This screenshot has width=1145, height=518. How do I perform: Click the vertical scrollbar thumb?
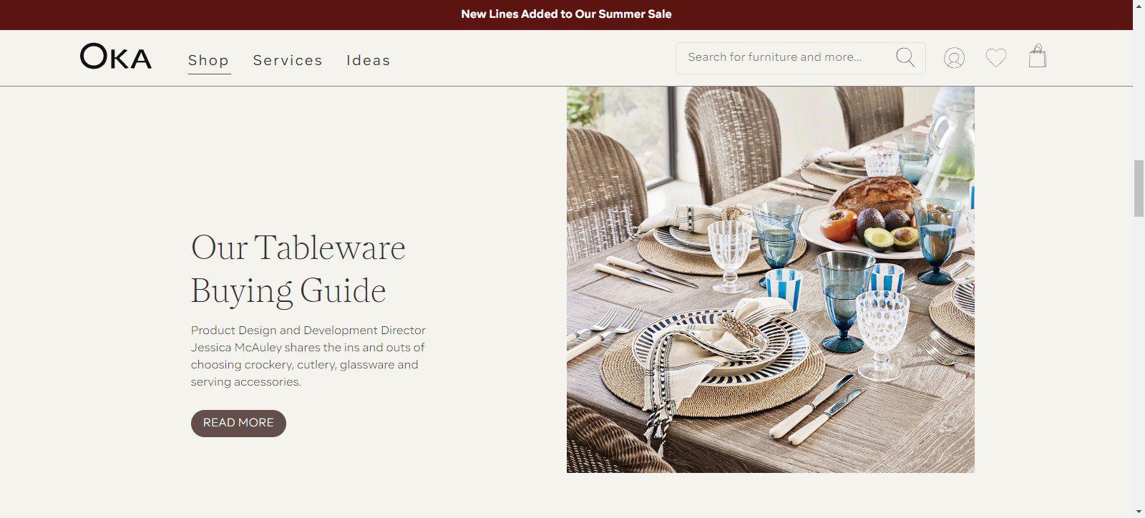tap(1139, 189)
